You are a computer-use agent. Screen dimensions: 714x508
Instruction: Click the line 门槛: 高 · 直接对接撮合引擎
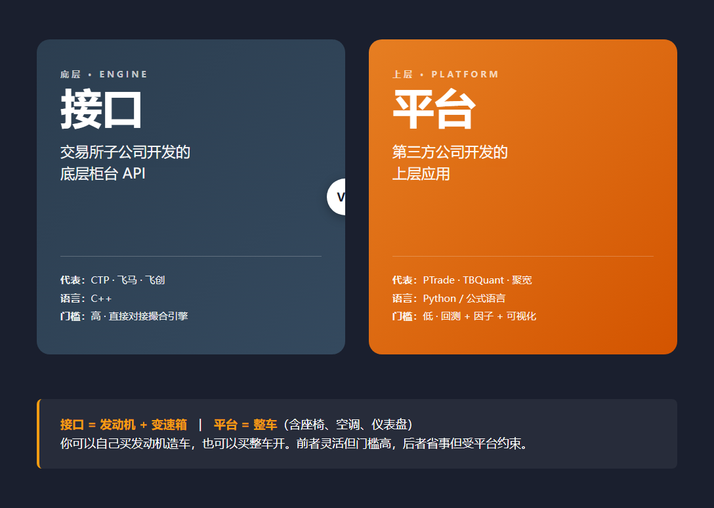[124, 316]
